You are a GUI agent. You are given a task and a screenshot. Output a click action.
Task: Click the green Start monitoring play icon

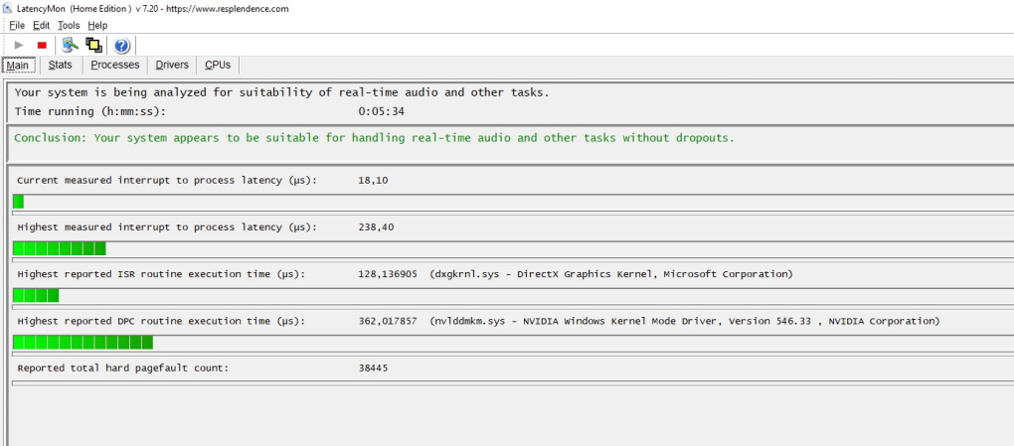coord(19,45)
